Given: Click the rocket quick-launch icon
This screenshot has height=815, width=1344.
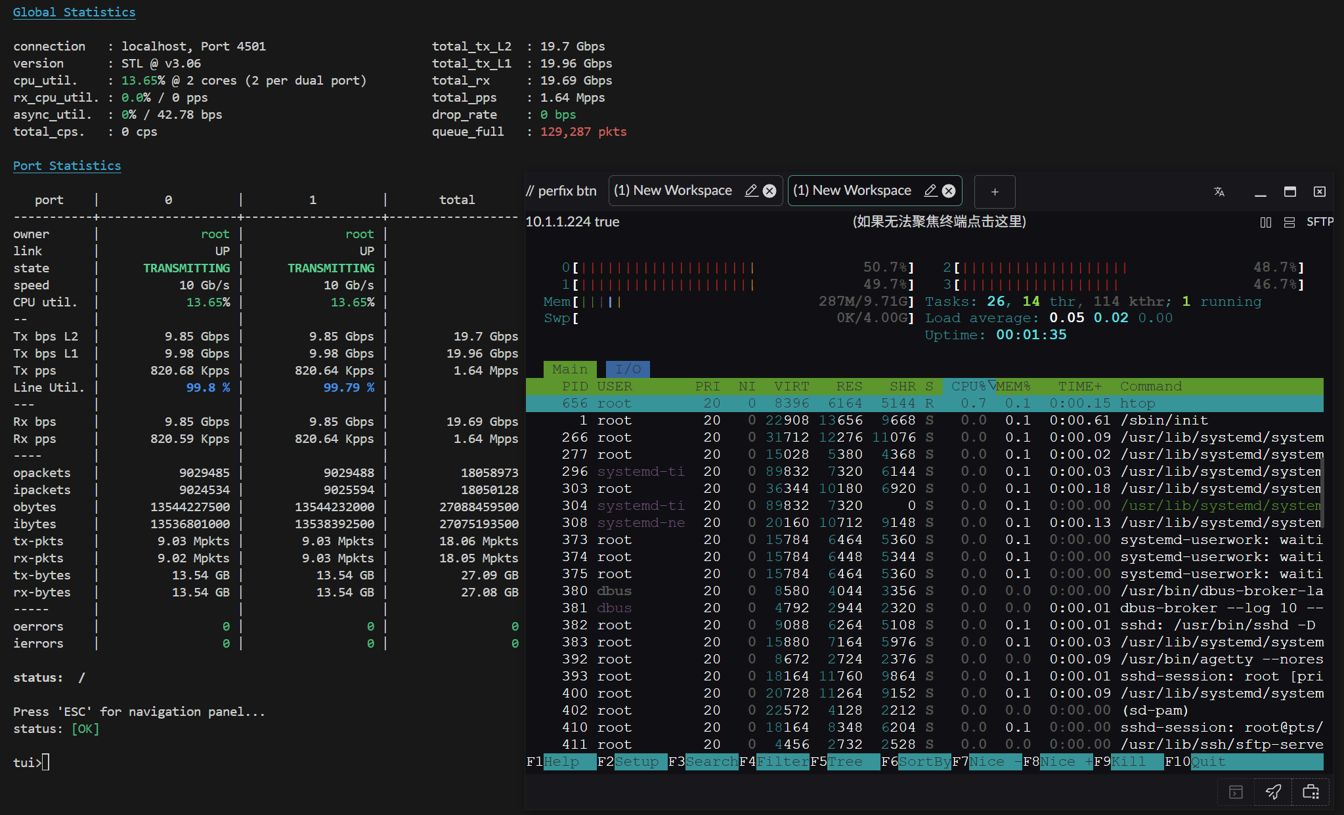Looking at the screenshot, I should 1273,792.
